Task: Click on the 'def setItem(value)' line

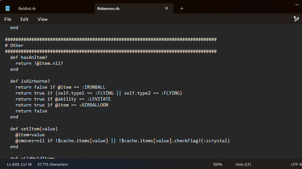Action: (x=34, y=129)
